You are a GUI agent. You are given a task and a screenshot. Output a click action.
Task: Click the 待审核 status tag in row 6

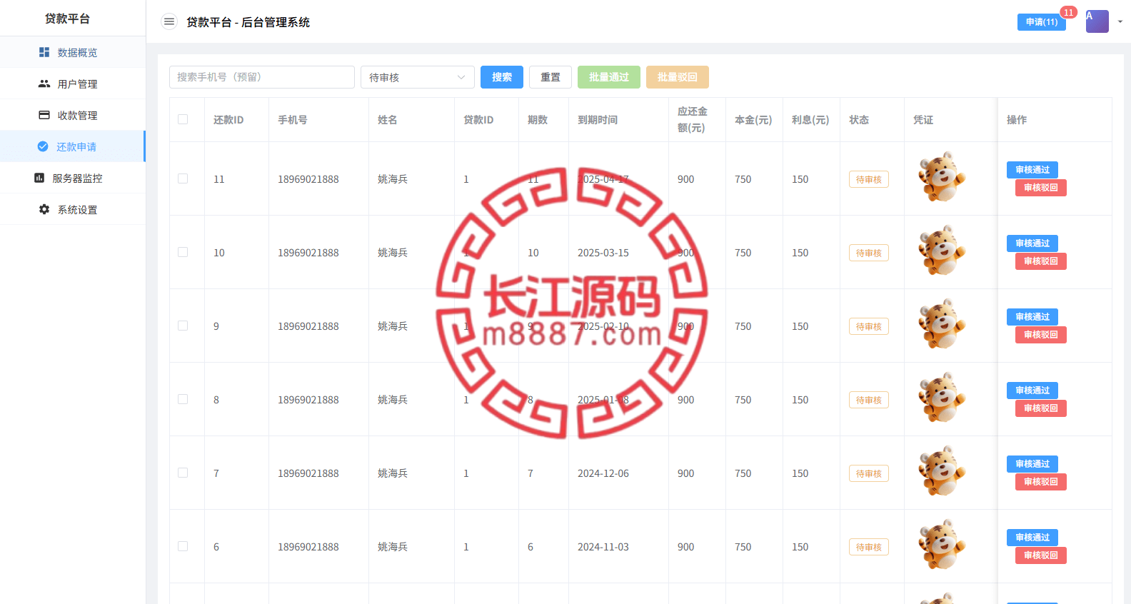pyautogui.click(x=869, y=547)
